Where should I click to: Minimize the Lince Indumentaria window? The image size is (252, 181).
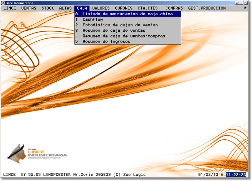click(237, 3)
